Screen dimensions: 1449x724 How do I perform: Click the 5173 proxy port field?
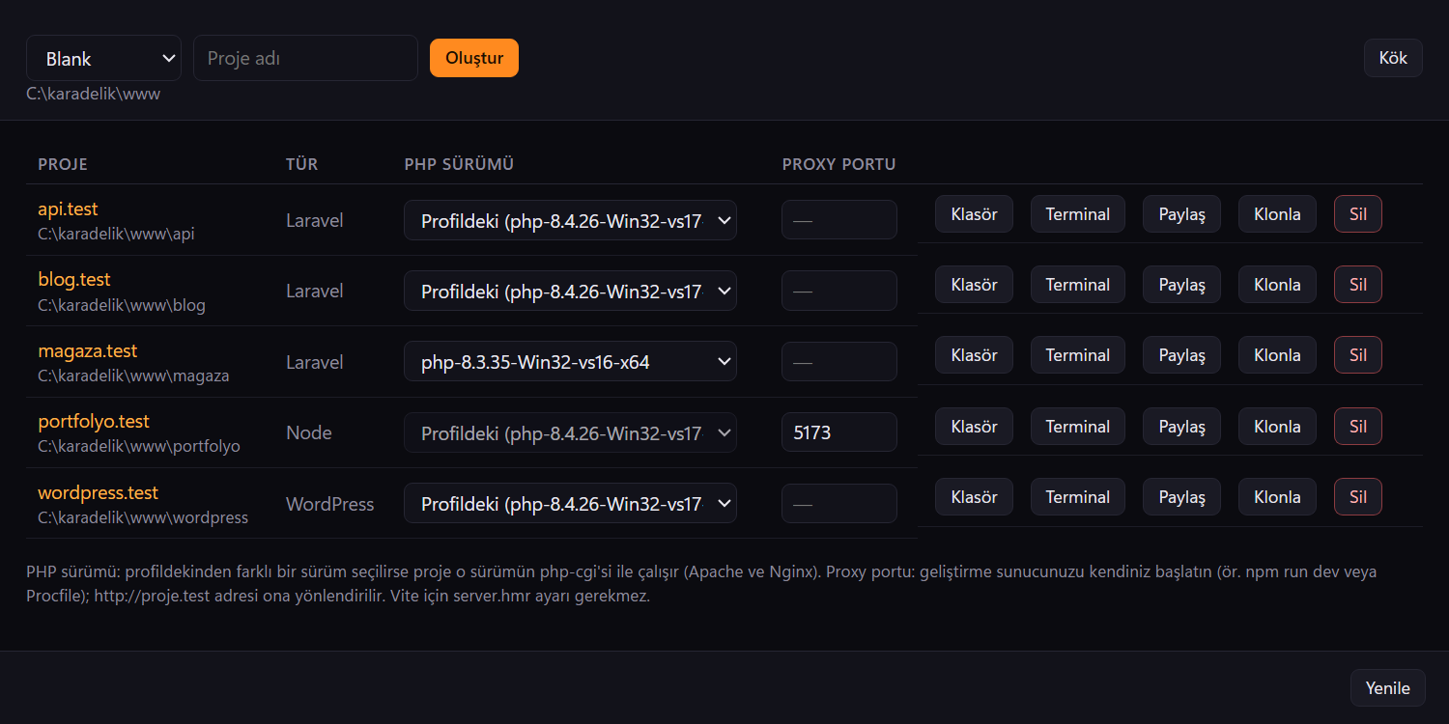point(839,432)
